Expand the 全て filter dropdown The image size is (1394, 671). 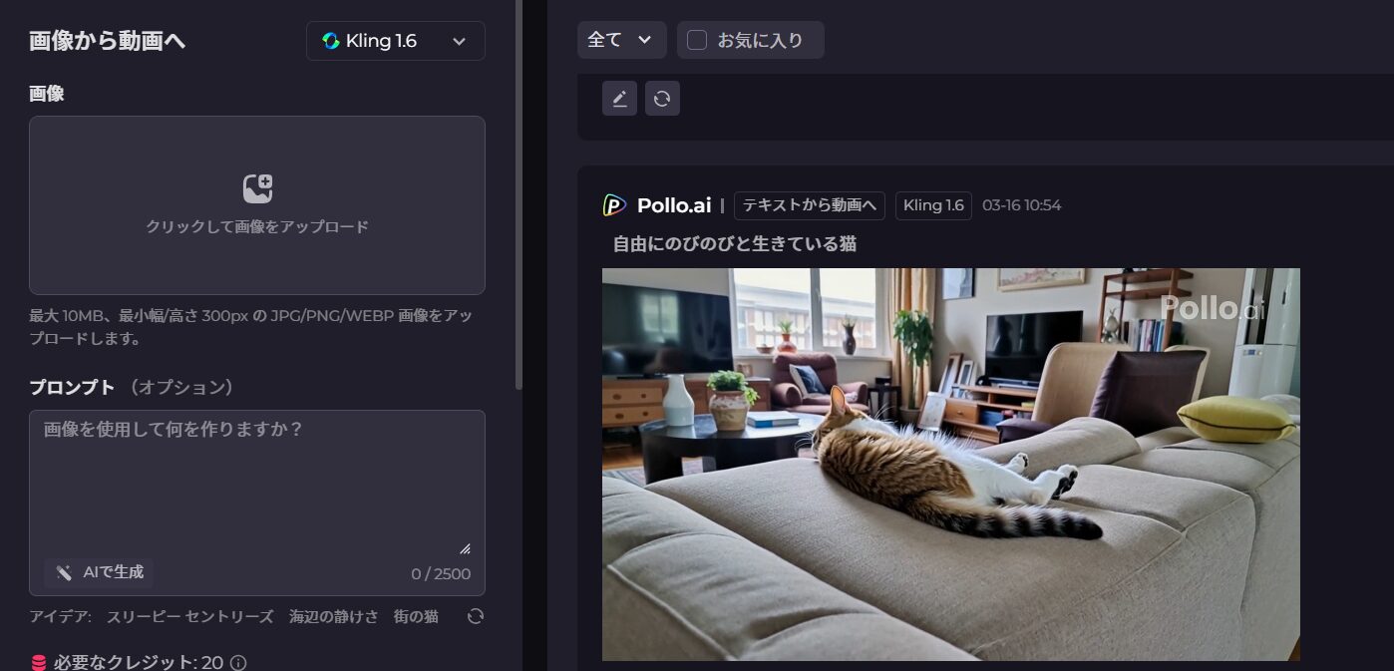point(621,40)
